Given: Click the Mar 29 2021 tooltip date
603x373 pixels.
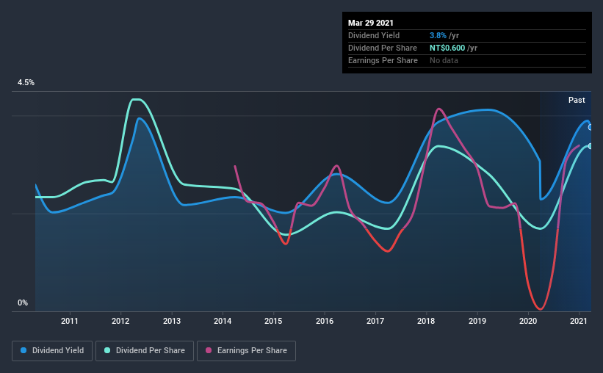Looking at the screenshot, I should pos(371,23).
